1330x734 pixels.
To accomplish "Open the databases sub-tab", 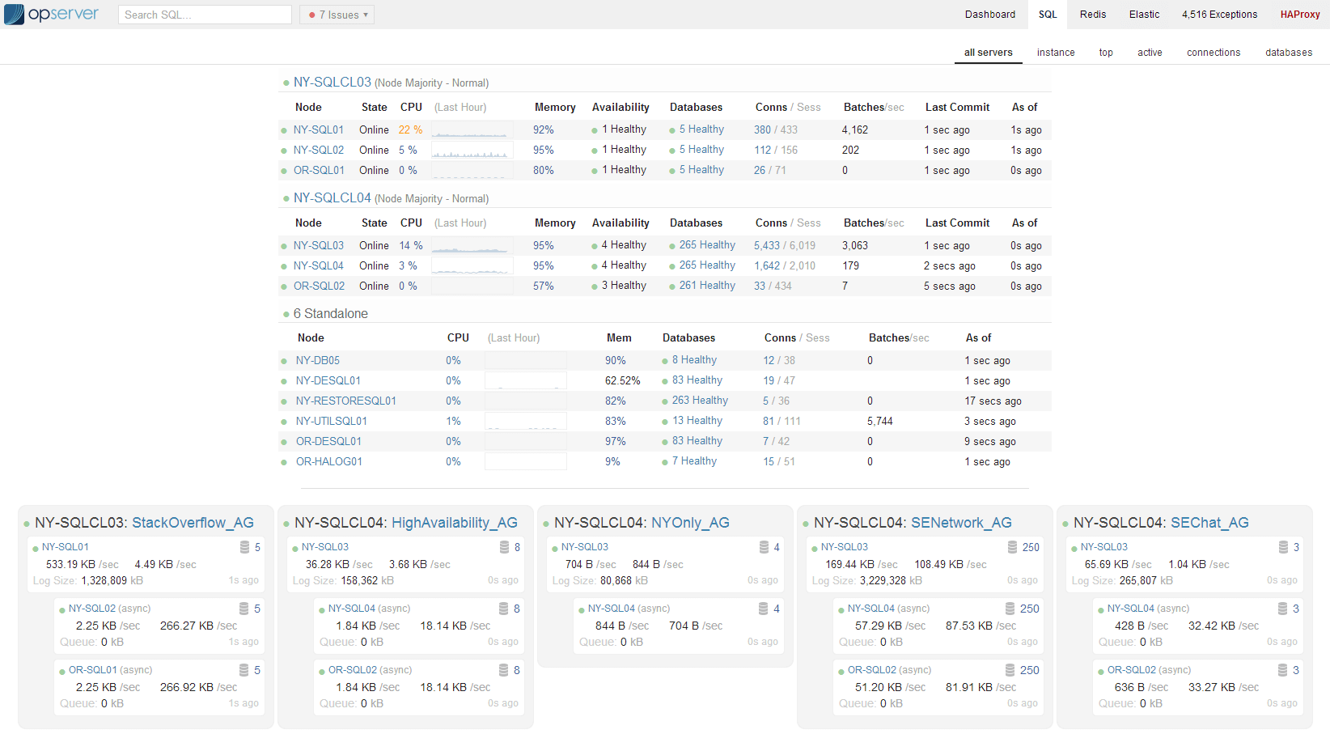I will pyautogui.click(x=1288, y=53).
